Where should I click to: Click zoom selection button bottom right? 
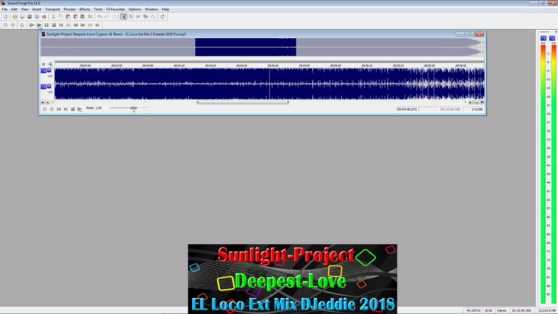pos(482,102)
